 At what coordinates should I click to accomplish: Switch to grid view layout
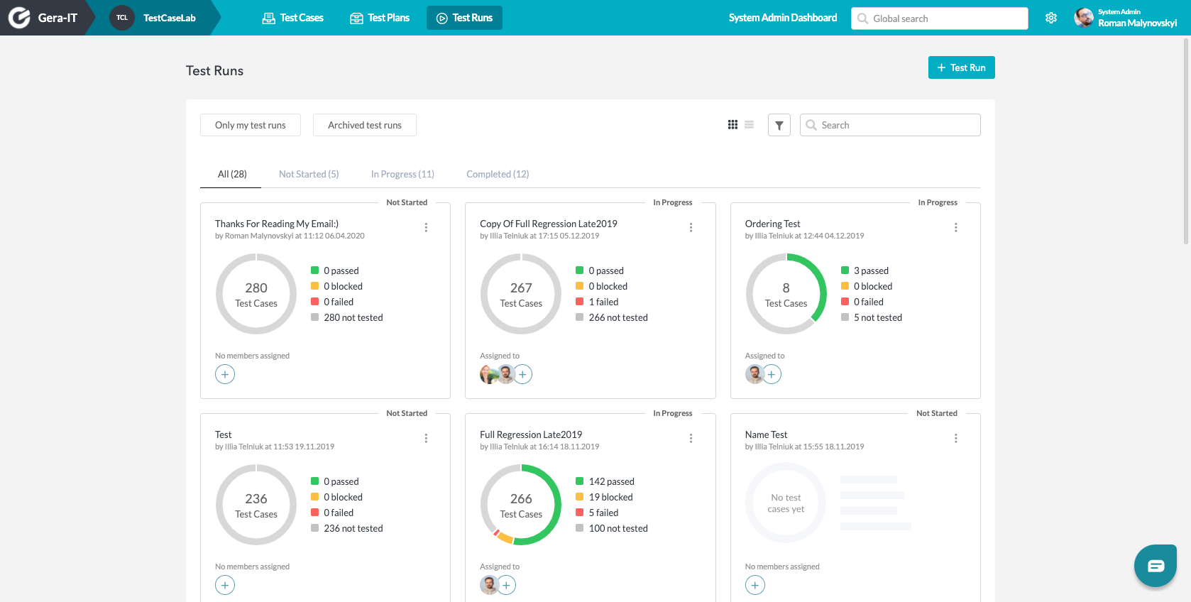coord(732,125)
